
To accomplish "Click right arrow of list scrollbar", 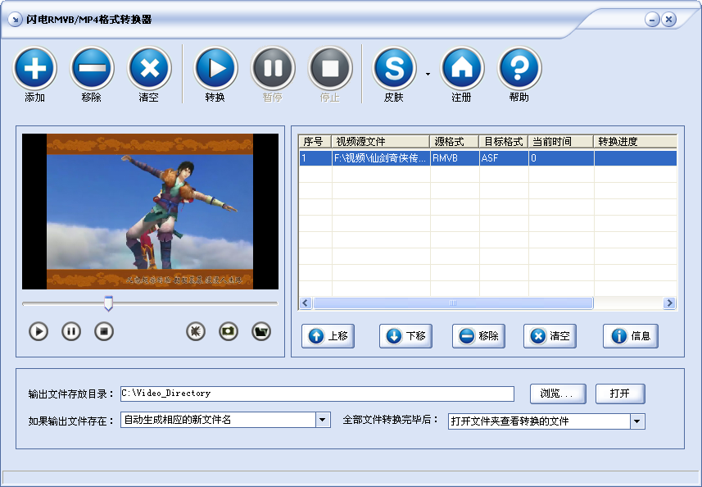I will 670,303.
